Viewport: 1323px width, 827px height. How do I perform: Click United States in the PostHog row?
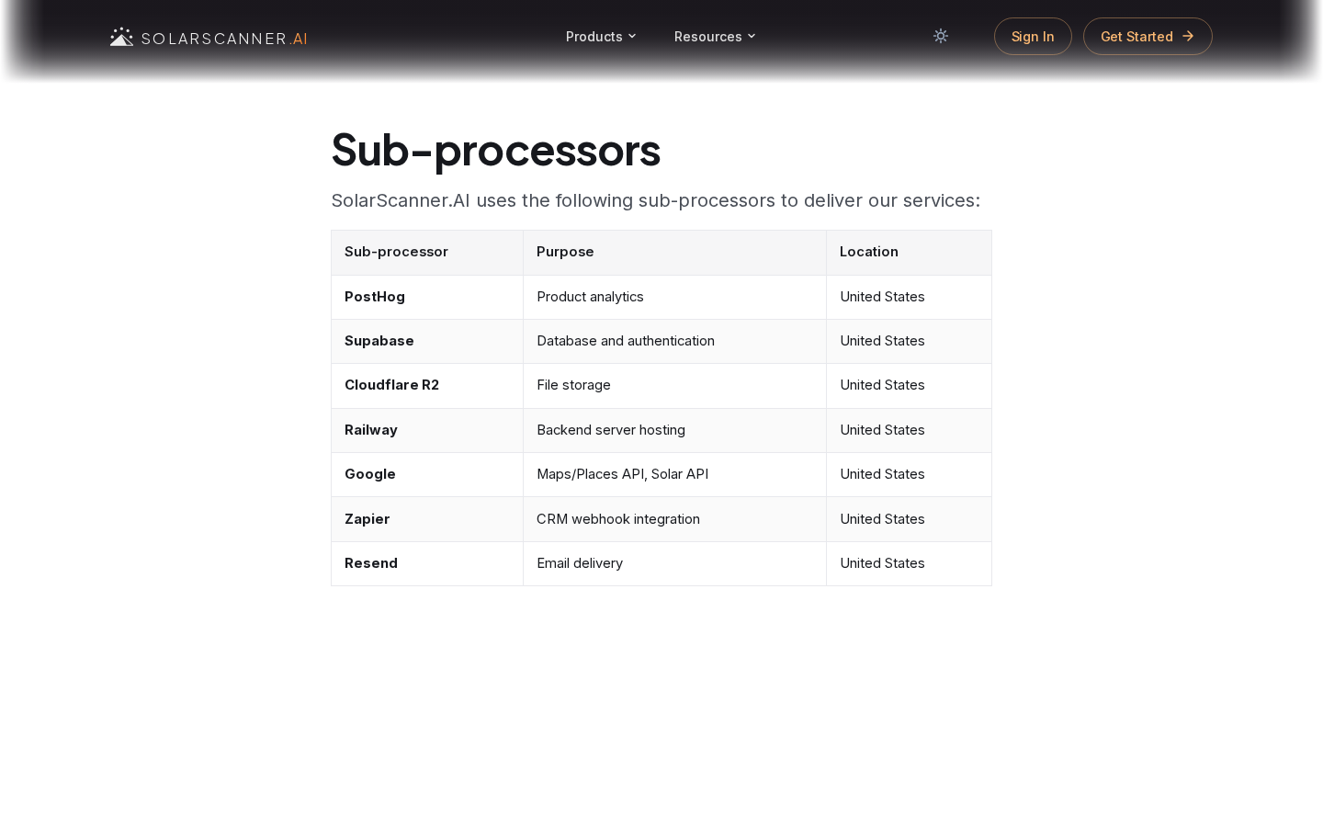[x=910, y=298]
